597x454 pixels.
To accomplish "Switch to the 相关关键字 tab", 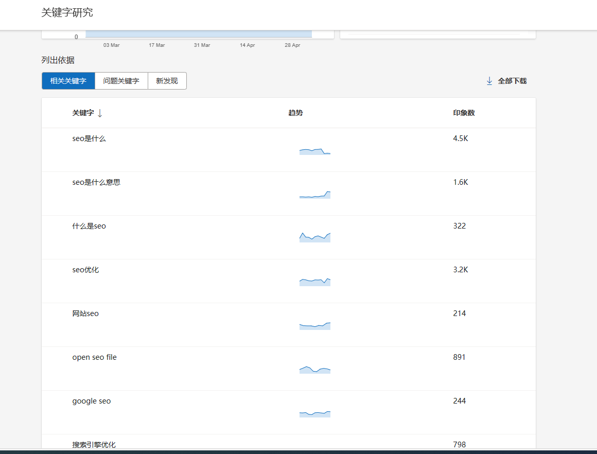I will (68, 81).
